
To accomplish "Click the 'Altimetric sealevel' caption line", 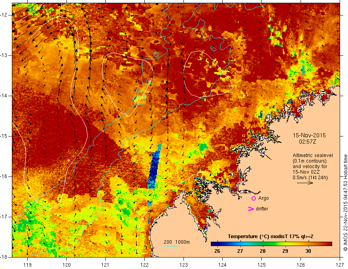I will 313,155.
